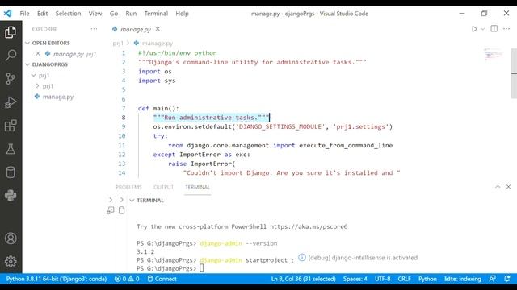517x290 pixels.
Task: Open the Run and Debug view
Action: (x=11, y=102)
